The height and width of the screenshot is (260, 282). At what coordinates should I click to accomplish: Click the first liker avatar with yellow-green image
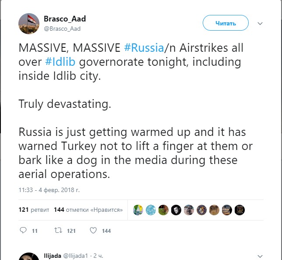138,210
